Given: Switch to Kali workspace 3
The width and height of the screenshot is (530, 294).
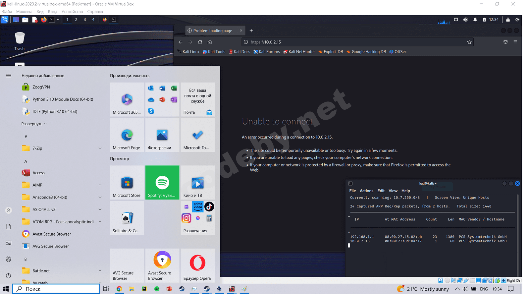Looking at the screenshot, I should coord(85,20).
